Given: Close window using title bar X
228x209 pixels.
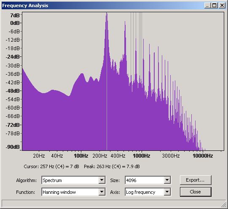Looking at the screenshot, I should (x=222, y=5).
